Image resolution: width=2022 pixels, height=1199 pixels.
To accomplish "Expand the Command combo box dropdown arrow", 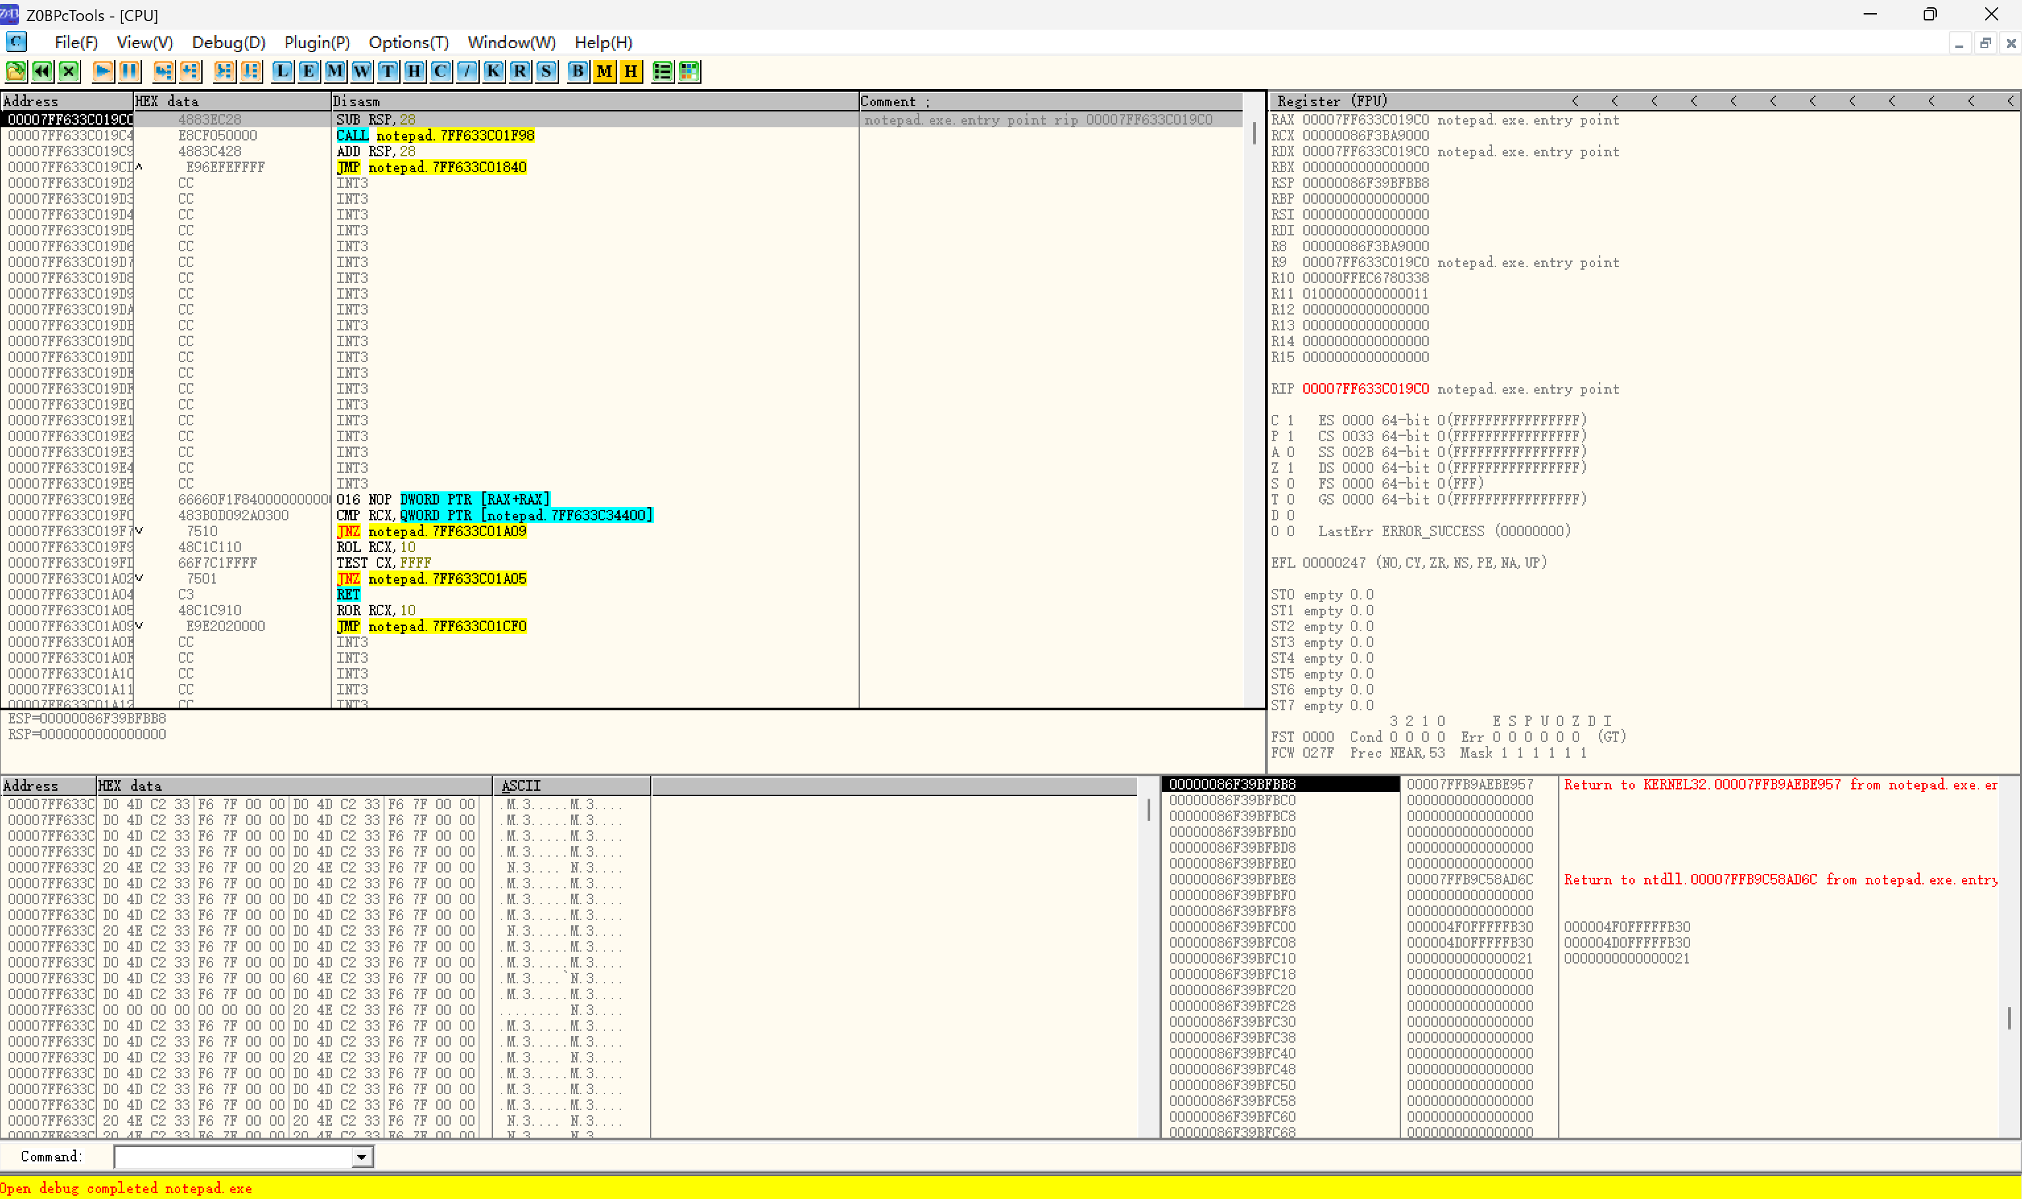I will tap(362, 1157).
